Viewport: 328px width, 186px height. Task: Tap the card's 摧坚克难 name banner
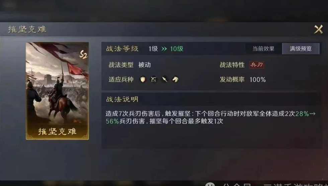(x=57, y=132)
